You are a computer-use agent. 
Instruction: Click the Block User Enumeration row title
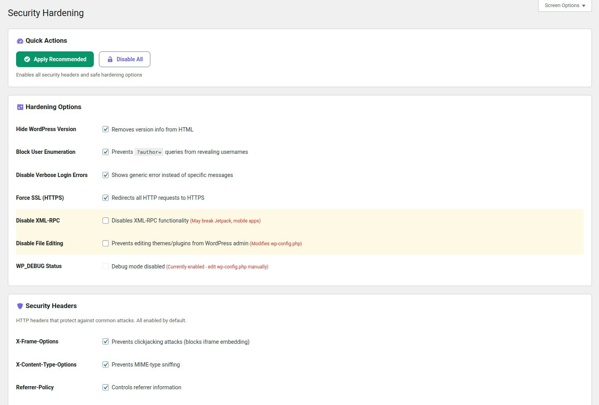tap(46, 152)
